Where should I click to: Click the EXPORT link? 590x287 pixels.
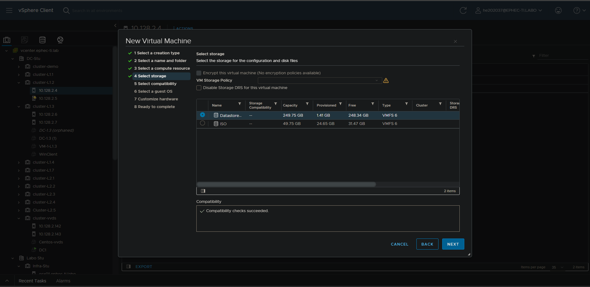[144, 266]
